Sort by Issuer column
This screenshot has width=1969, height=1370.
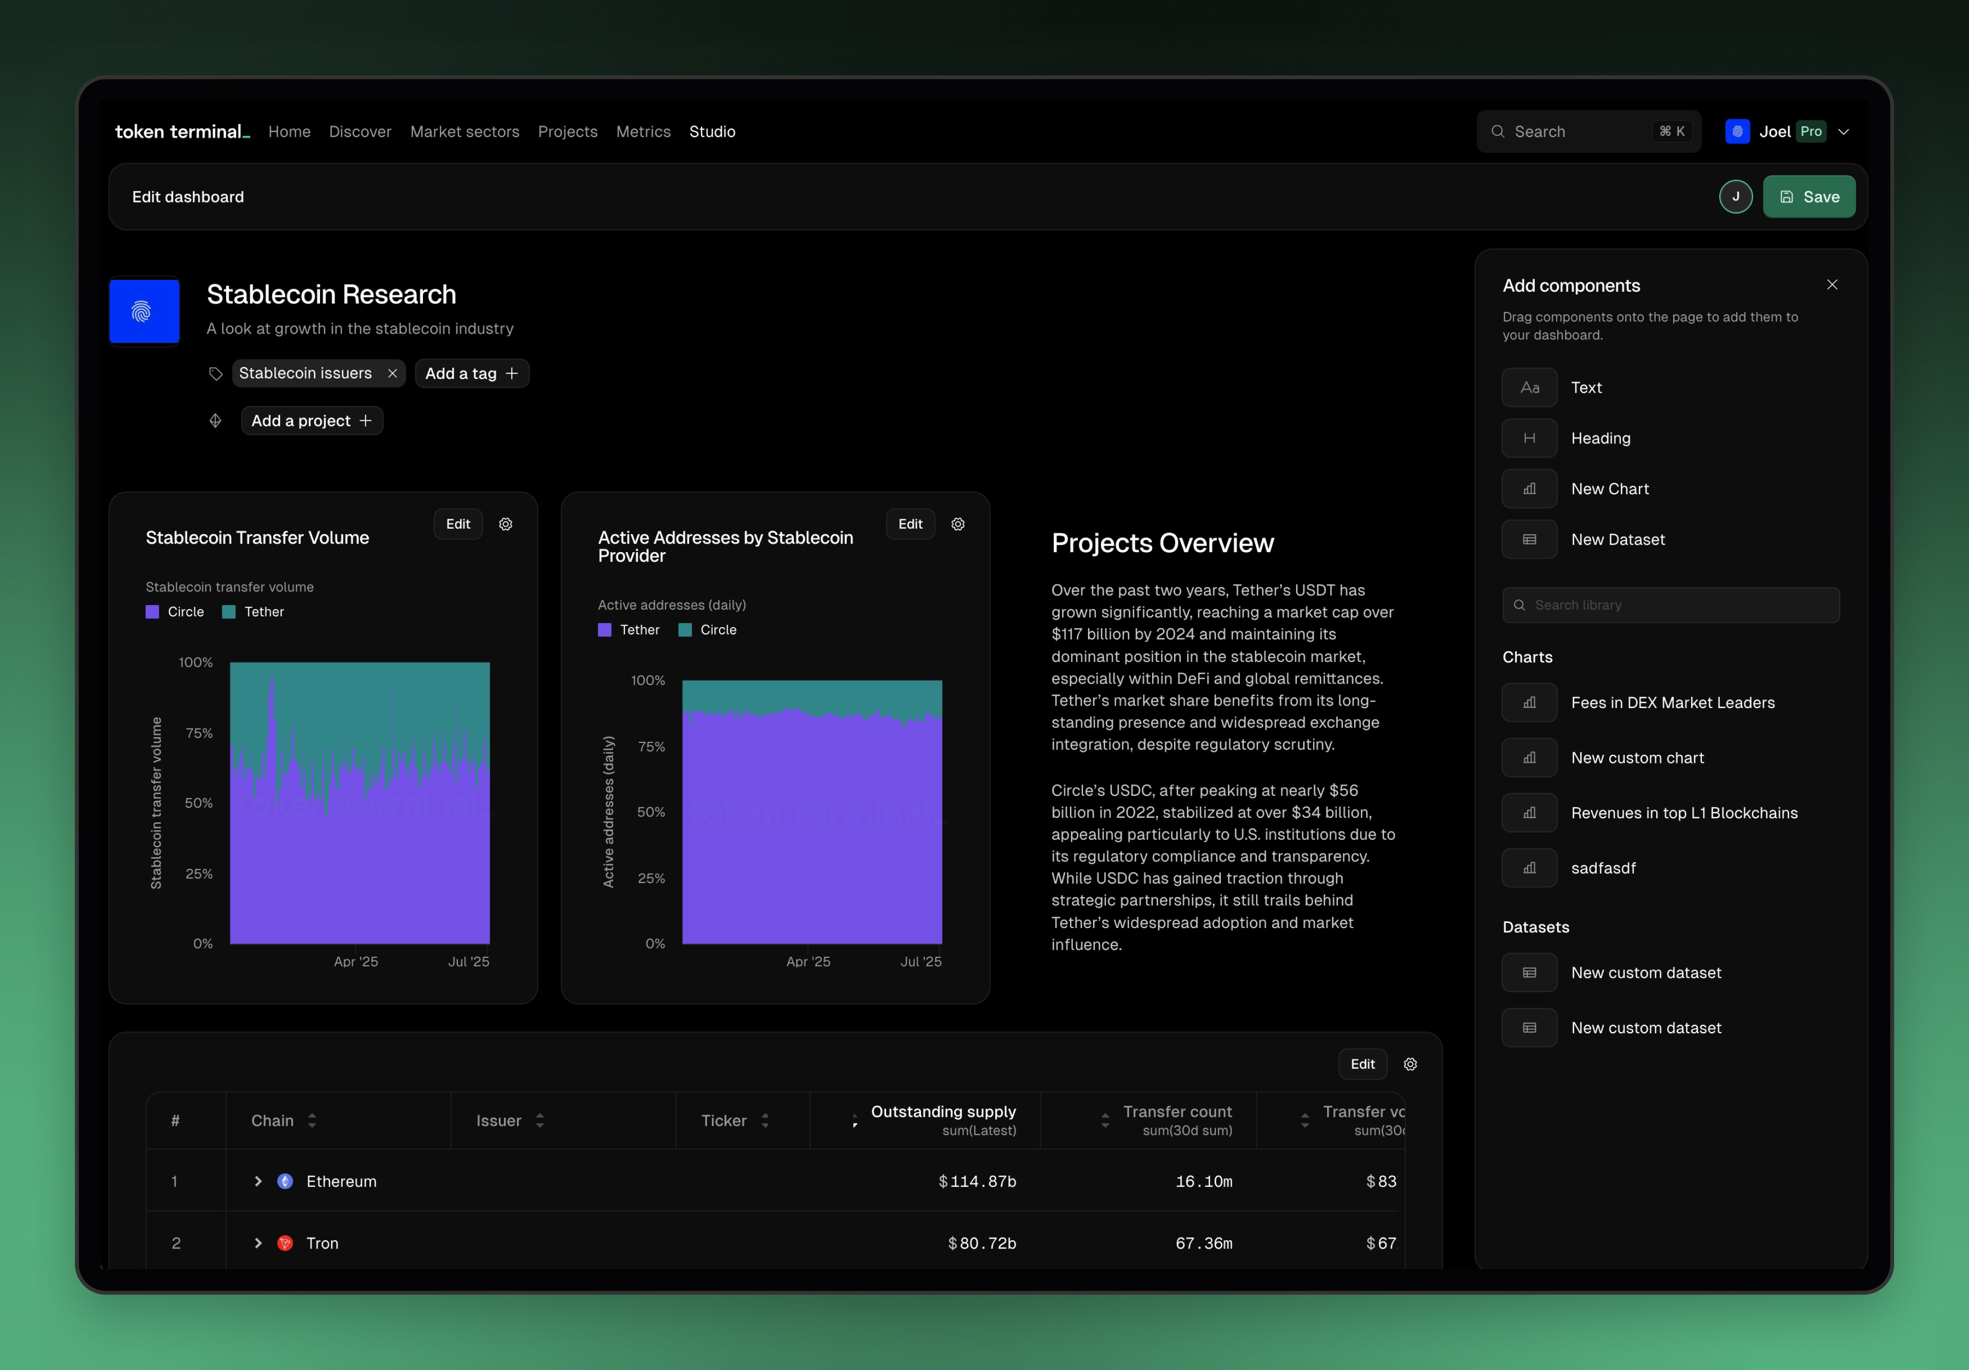[x=539, y=1120]
